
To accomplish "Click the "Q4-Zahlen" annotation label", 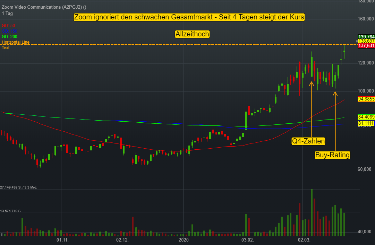I will point(308,141).
